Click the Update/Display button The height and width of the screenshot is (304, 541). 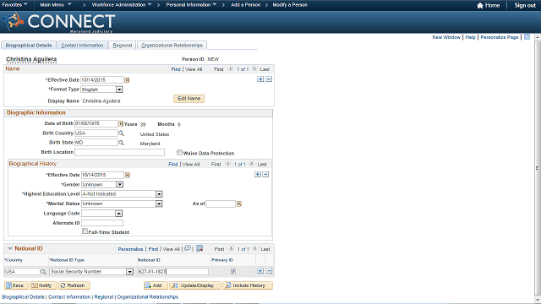pos(195,285)
